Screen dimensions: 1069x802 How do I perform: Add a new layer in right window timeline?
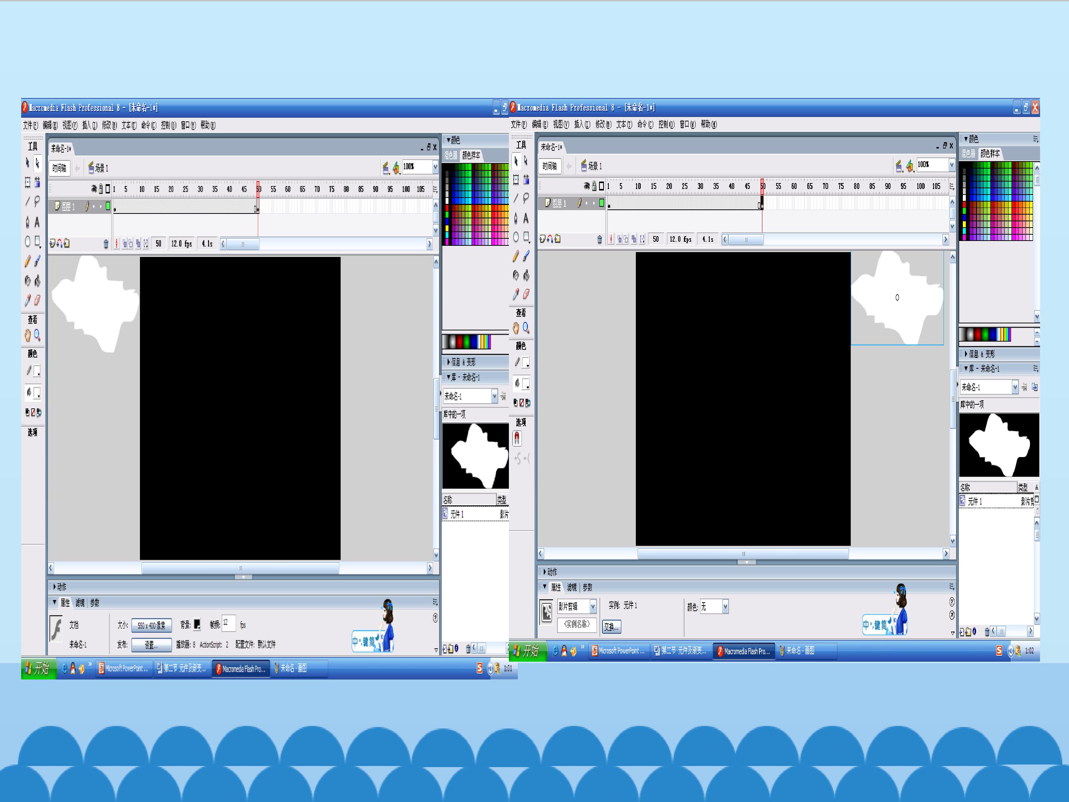(542, 239)
